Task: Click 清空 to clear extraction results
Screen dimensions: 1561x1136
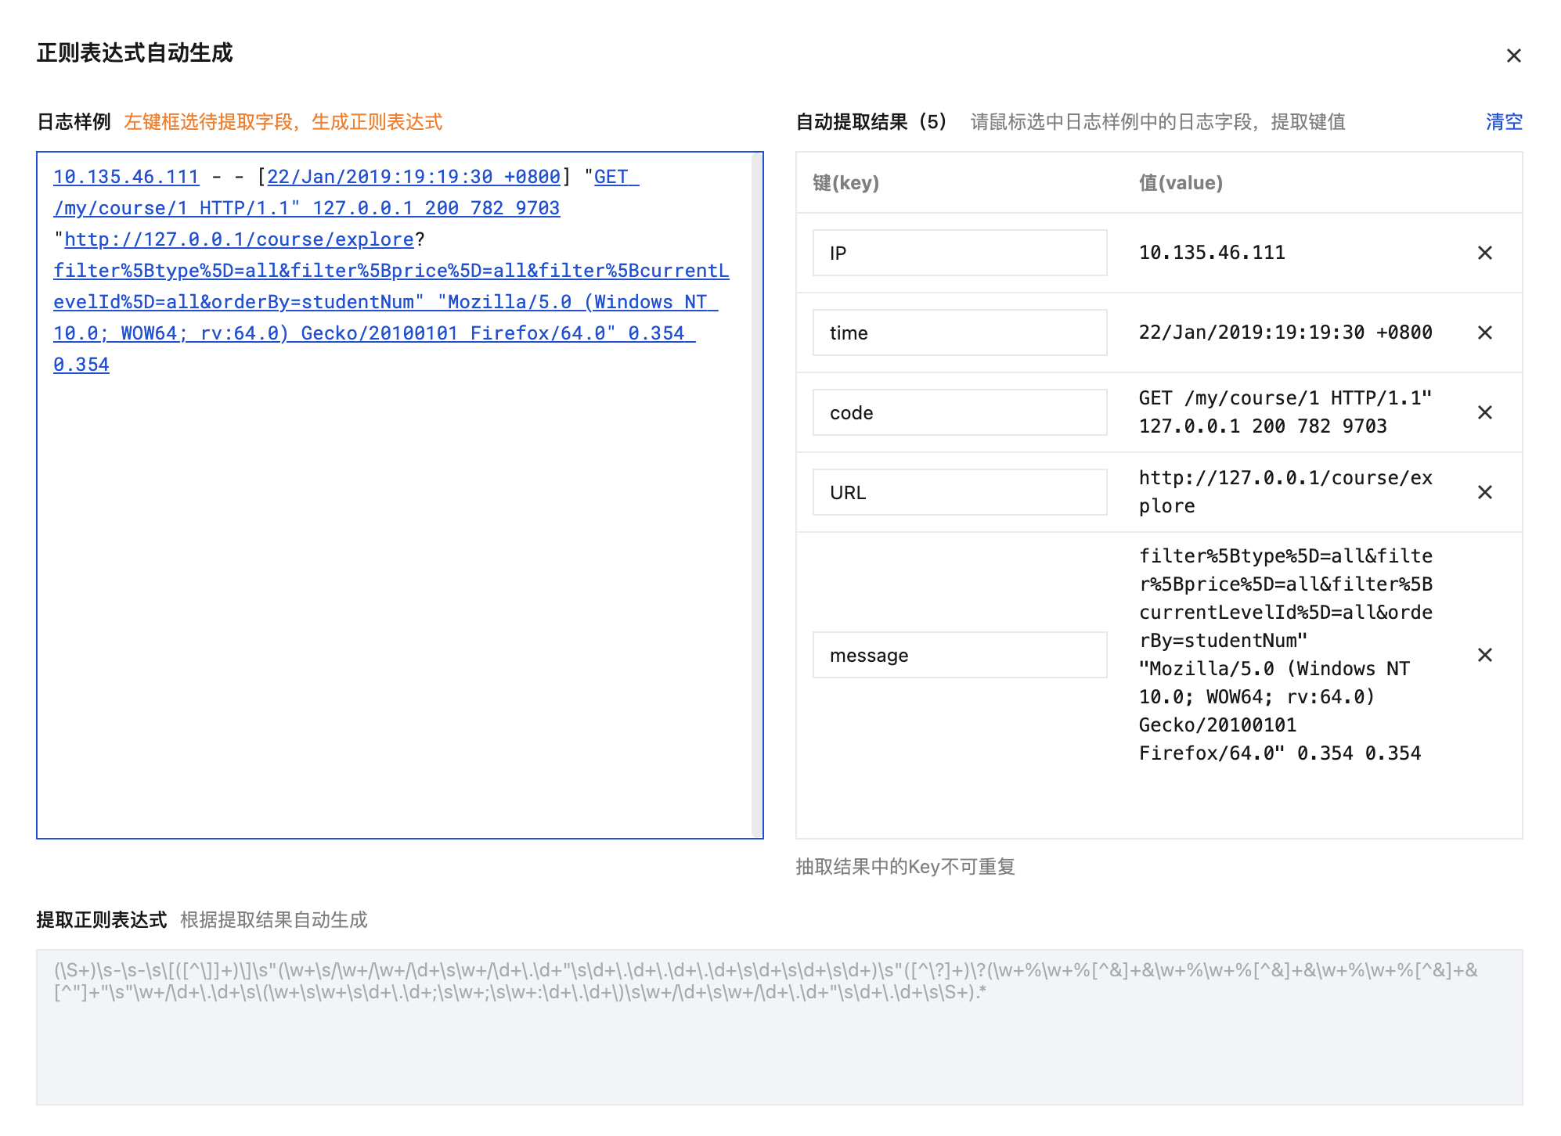Action: [1503, 122]
